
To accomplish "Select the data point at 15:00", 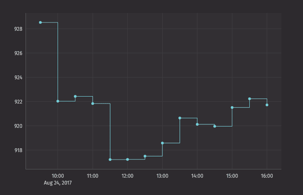I will (232, 107).
